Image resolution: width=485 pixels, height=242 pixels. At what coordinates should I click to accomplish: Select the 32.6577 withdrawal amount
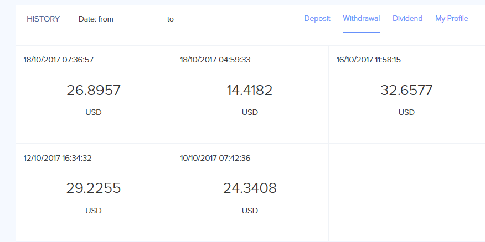tap(406, 90)
